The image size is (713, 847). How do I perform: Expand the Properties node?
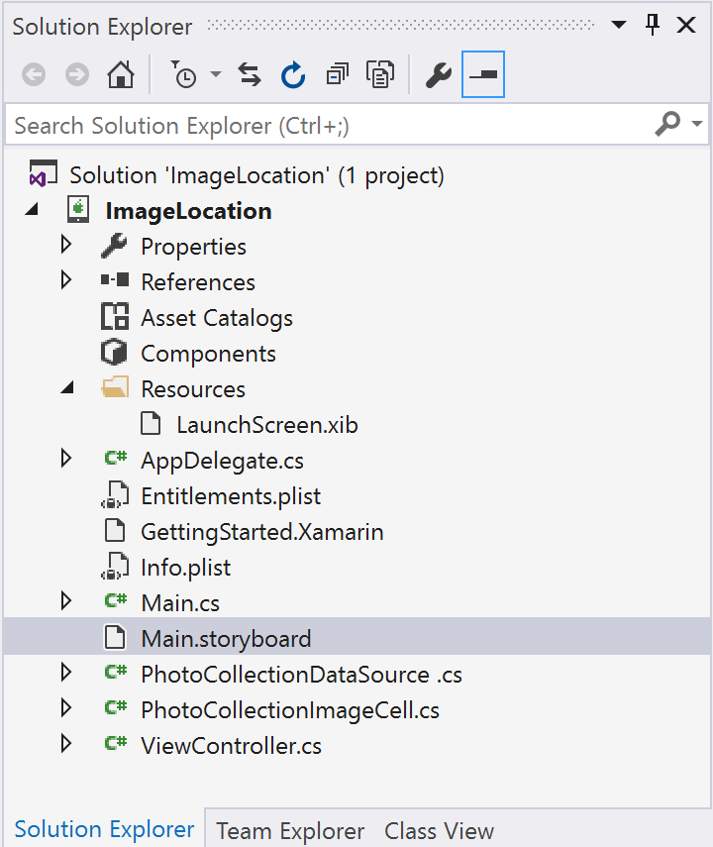click(66, 246)
